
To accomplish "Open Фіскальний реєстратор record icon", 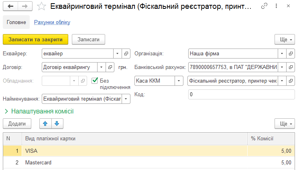I will pyautogui.click(x=291, y=81).
